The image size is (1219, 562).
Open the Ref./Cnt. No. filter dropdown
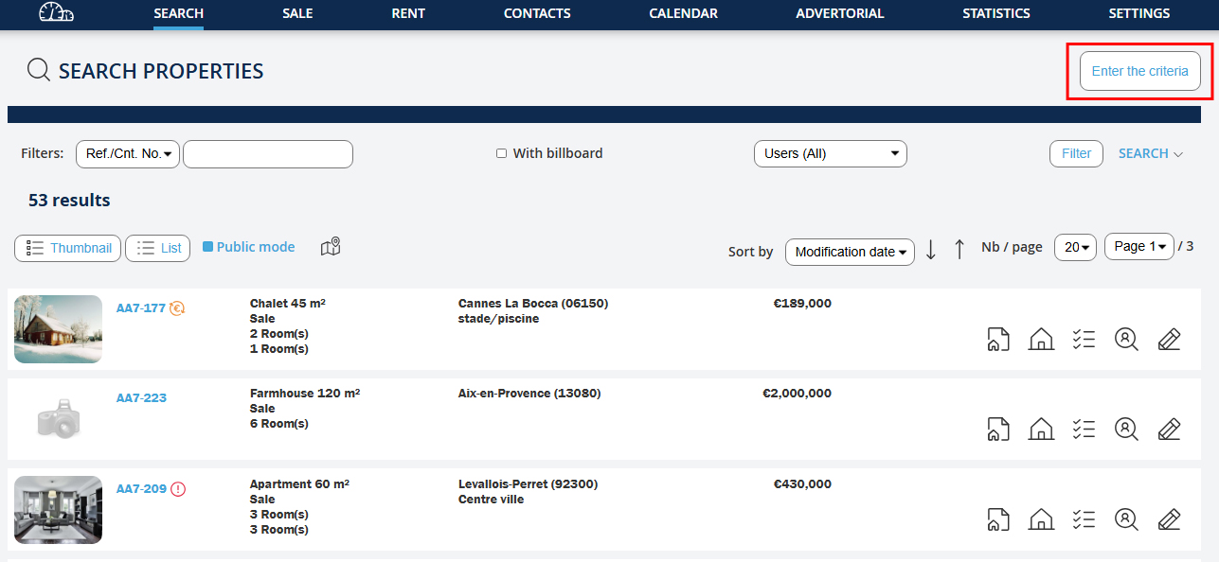coord(128,154)
